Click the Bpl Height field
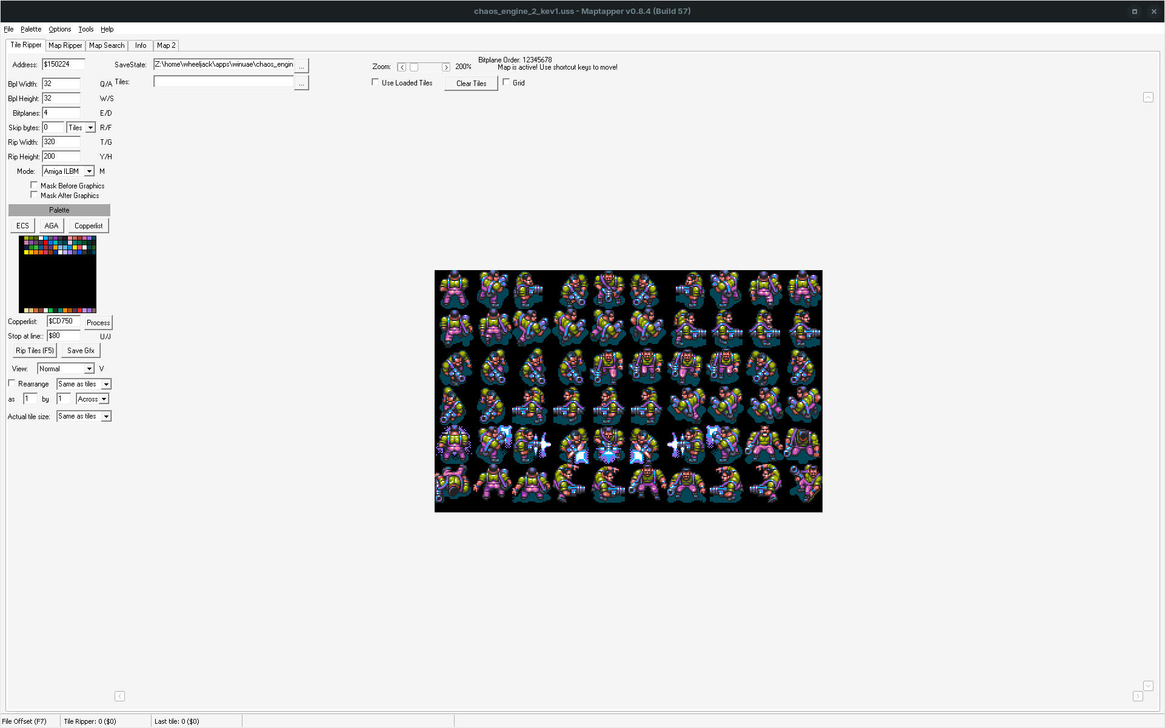This screenshot has width=1165, height=728. [61, 98]
